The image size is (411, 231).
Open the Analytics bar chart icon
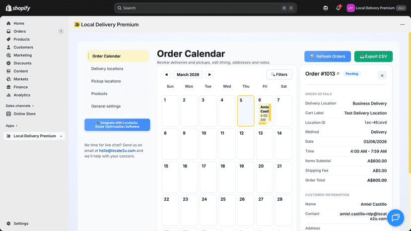pos(8,95)
